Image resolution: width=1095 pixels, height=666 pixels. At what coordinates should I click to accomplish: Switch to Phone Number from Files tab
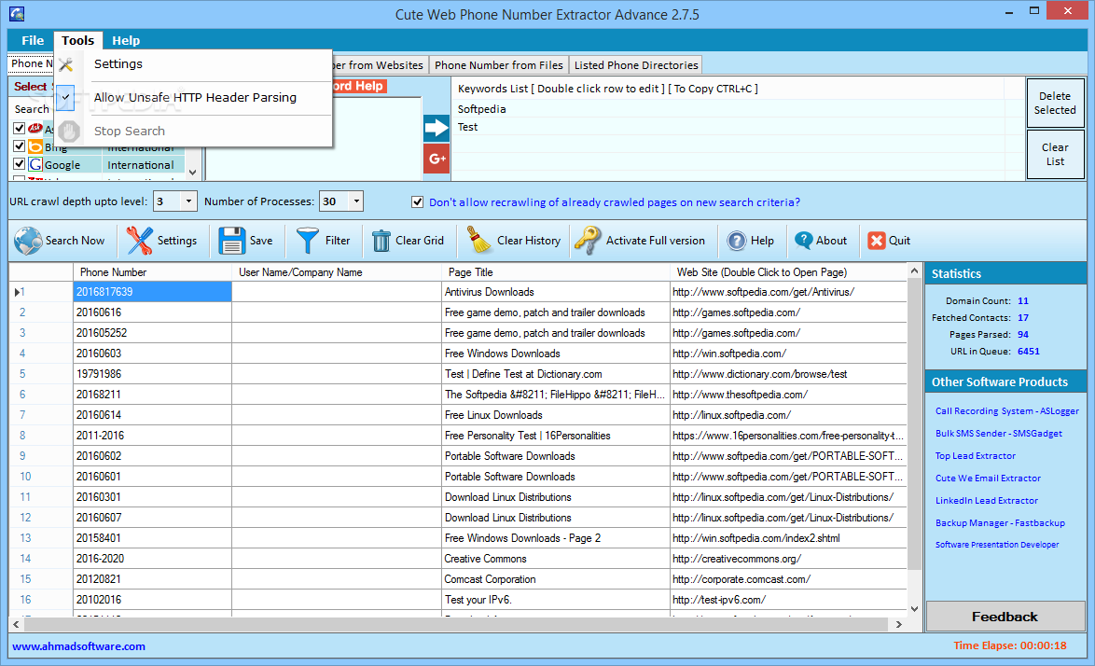pyautogui.click(x=499, y=65)
